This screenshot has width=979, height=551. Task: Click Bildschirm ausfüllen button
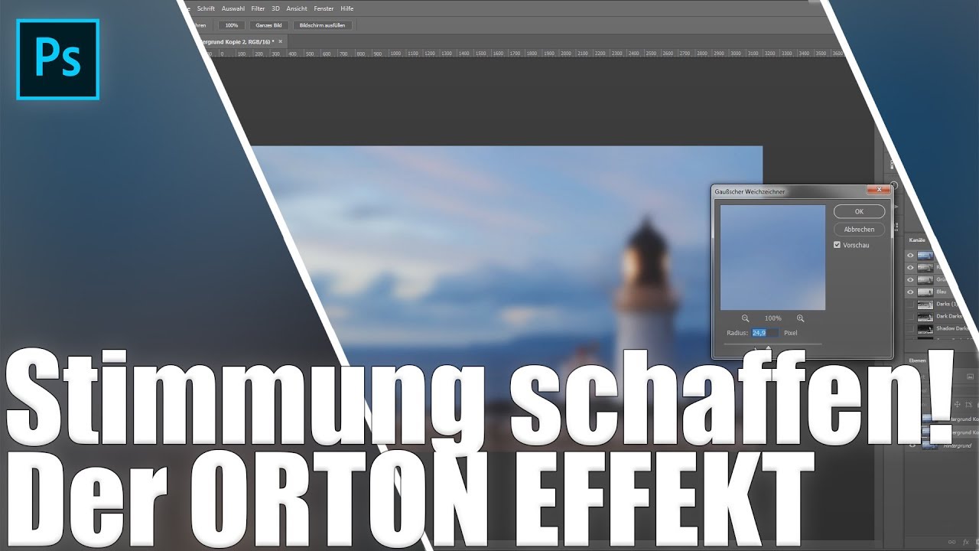(x=322, y=25)
